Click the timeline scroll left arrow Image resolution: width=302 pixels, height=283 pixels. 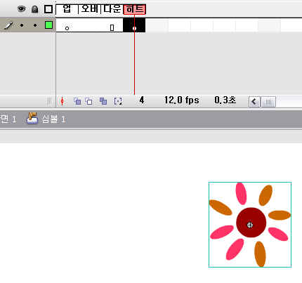coord(254,102)
